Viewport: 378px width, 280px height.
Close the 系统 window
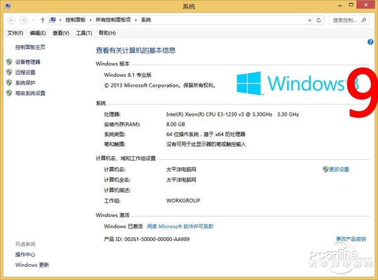pyautogui.click(x=365, y=5)
